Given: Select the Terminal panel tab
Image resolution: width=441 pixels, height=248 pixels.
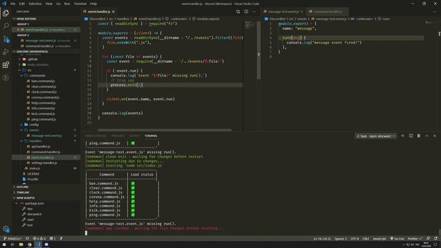Looking at the screenshot, I should click(x=151, y=136).
